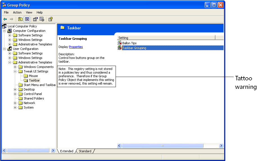Click the Export List toolbar icon

[42, 19]
